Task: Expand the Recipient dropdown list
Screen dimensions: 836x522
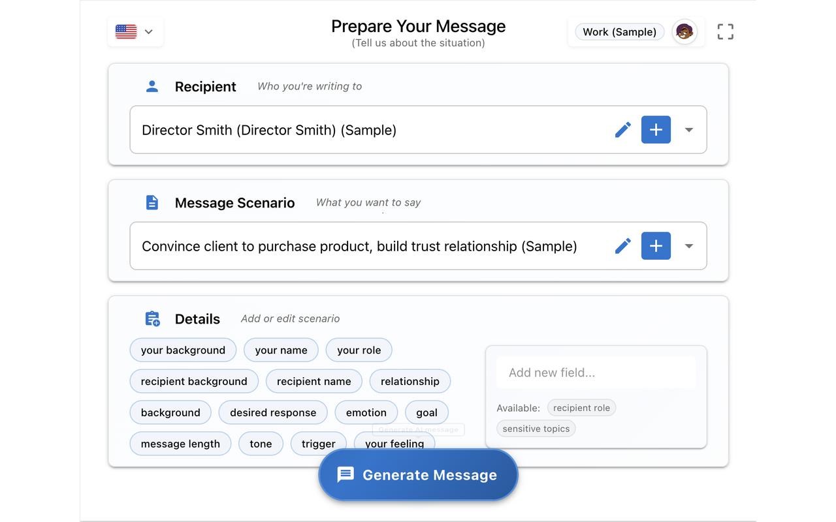Action: [688, 130]
